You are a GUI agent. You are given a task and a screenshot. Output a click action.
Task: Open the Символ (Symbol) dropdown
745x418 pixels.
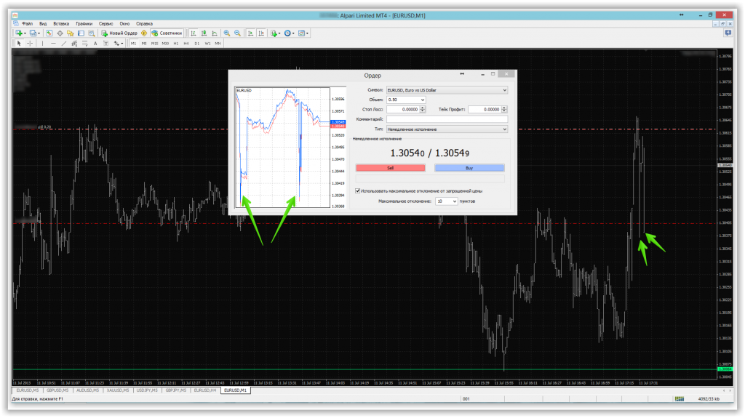pos(504,90)
